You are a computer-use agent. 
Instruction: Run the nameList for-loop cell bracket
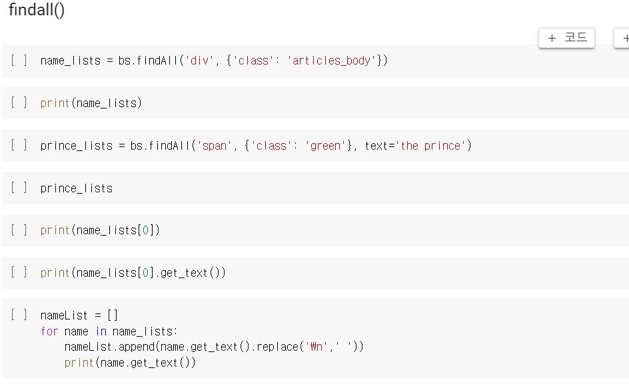click(x=19, y=315)
